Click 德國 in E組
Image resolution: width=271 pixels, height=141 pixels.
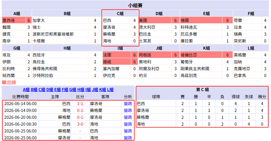(185, 21)
